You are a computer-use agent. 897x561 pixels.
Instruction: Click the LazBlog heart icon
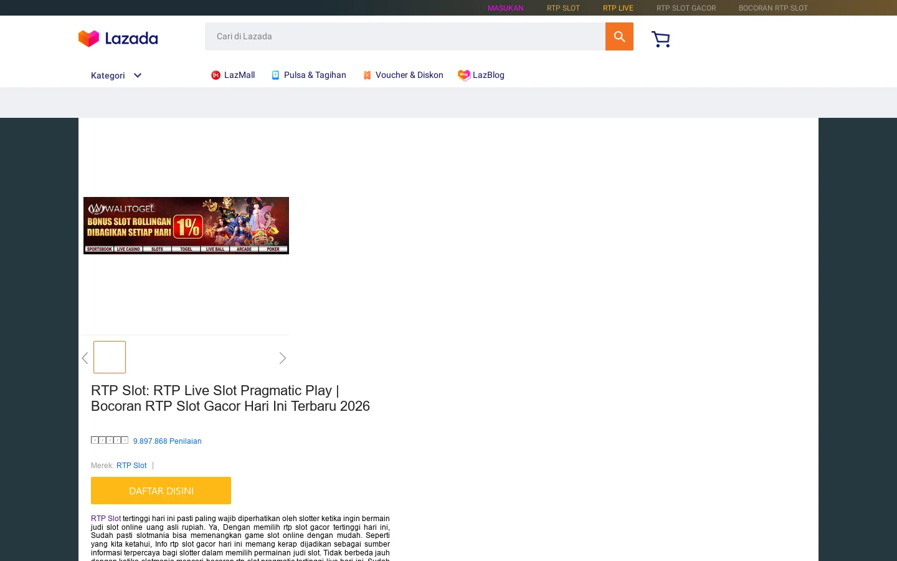point(464,75)
